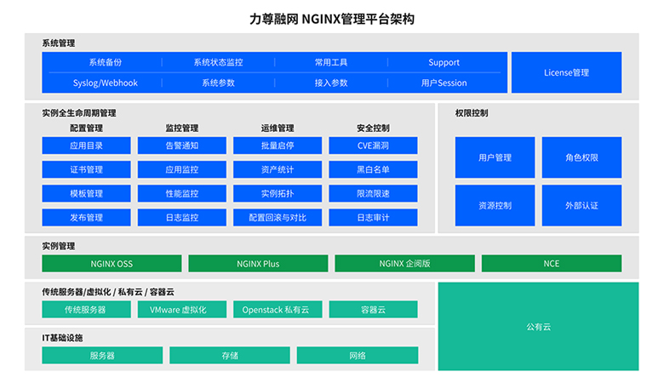This screenshot has height=383, width=664.
Task: Click the 实例拓扑 box
Action: pyautogui.click(x=278, y=193)
